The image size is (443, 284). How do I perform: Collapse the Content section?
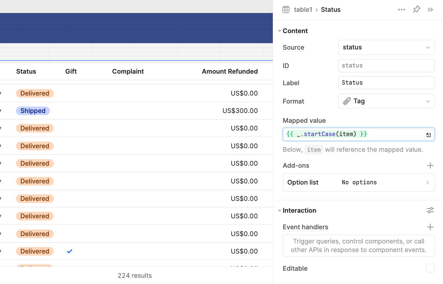coord(280,31)
